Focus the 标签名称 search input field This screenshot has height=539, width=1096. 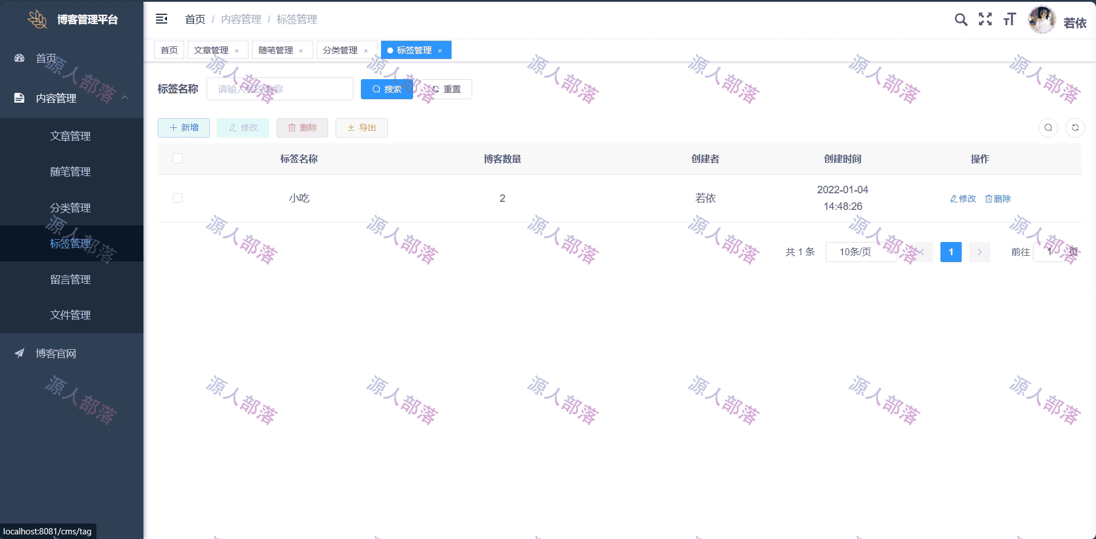tap(280, 89)
